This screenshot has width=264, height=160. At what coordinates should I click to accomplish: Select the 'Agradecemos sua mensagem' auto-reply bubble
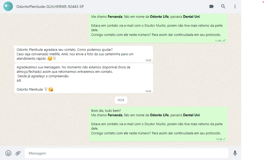[84, 78]
